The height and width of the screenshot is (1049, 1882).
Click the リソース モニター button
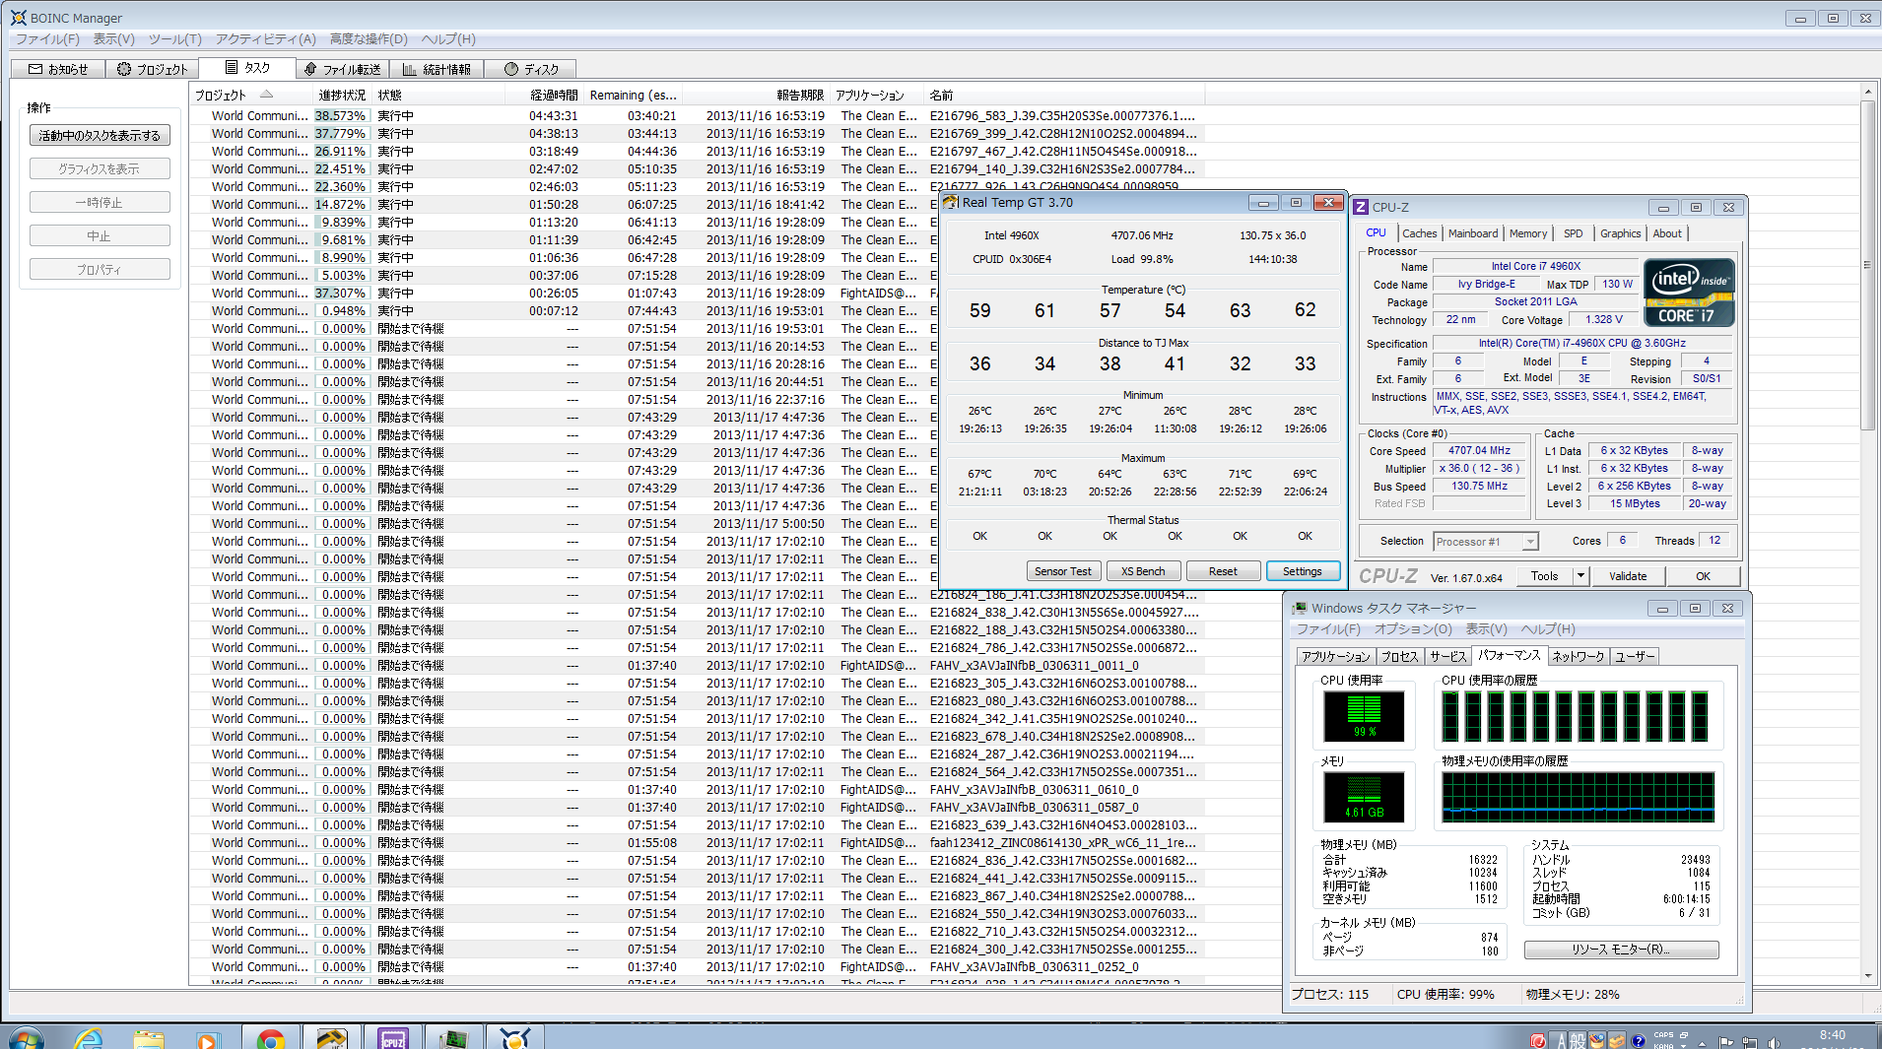point(1620,950)
